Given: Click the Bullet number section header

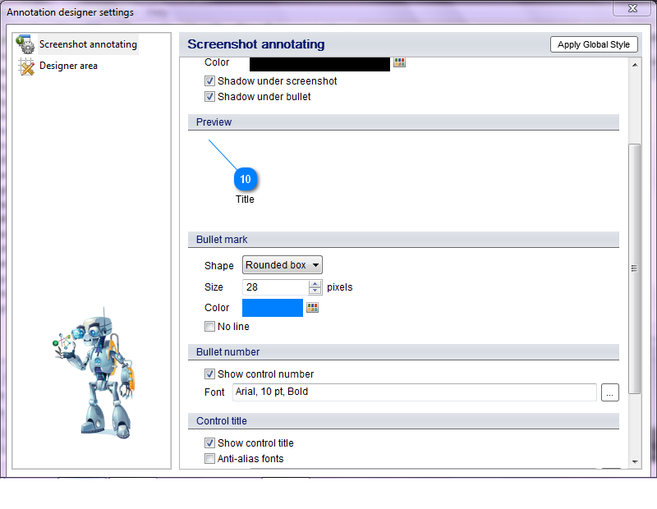Looking at the screenshot, I should point(403,352).
